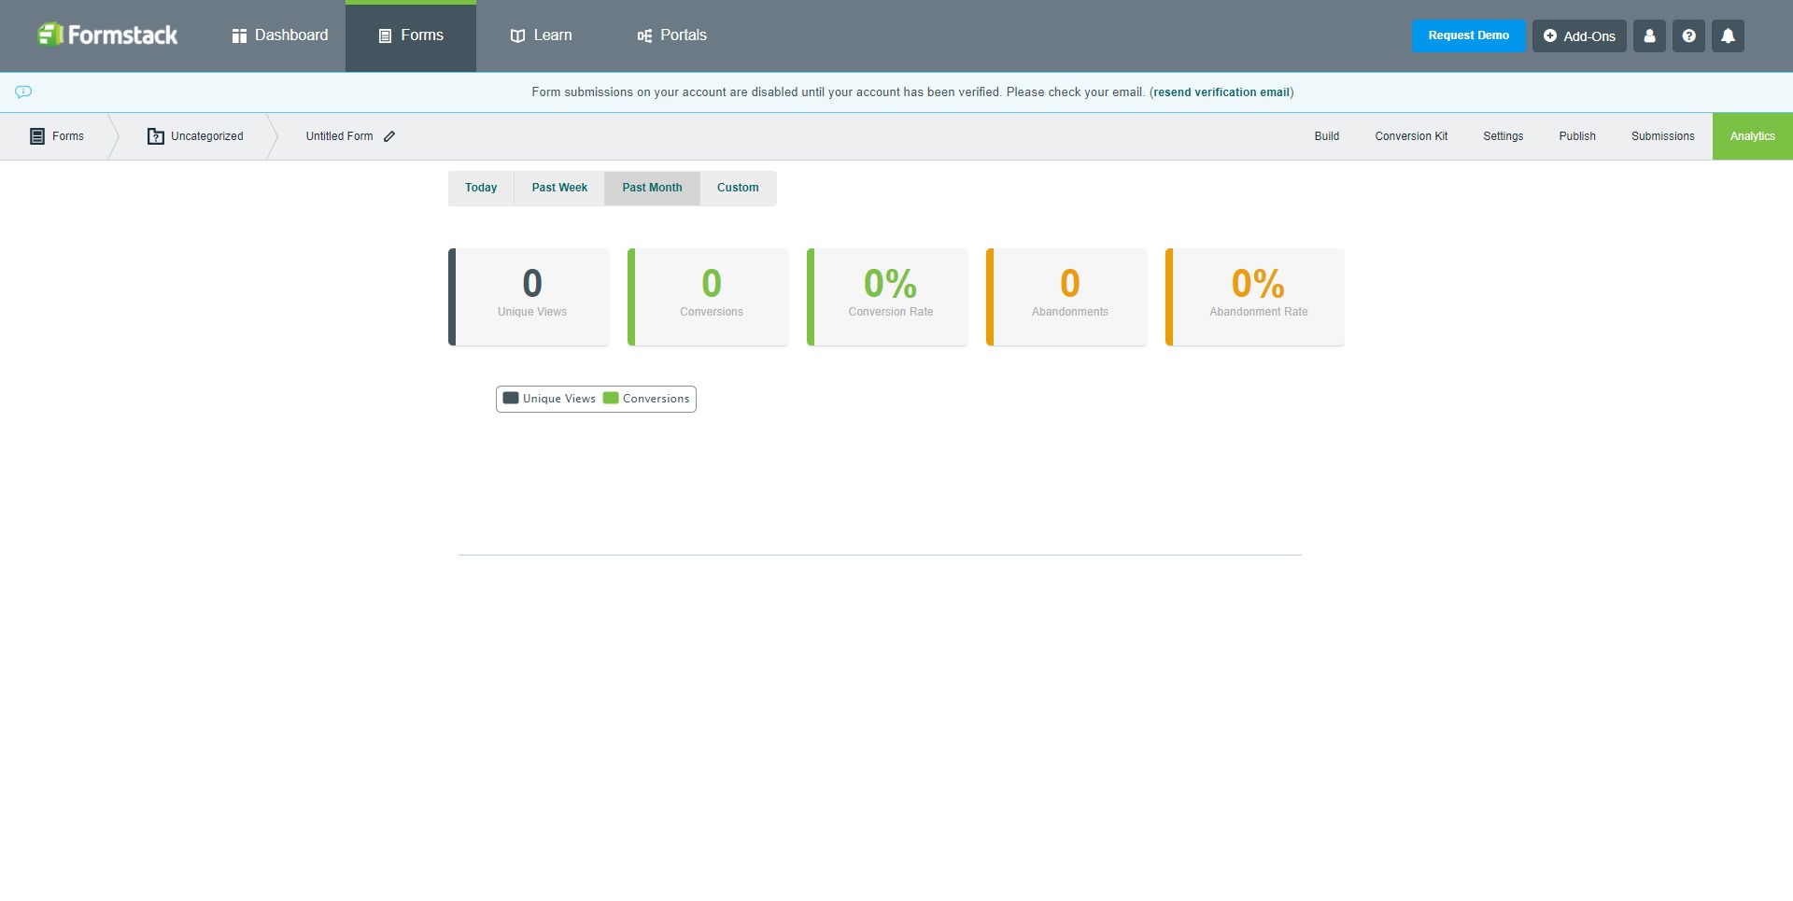The width and height of the screenshot is (1793, 901).
Task: Open the Portals section
Action: 672,35
